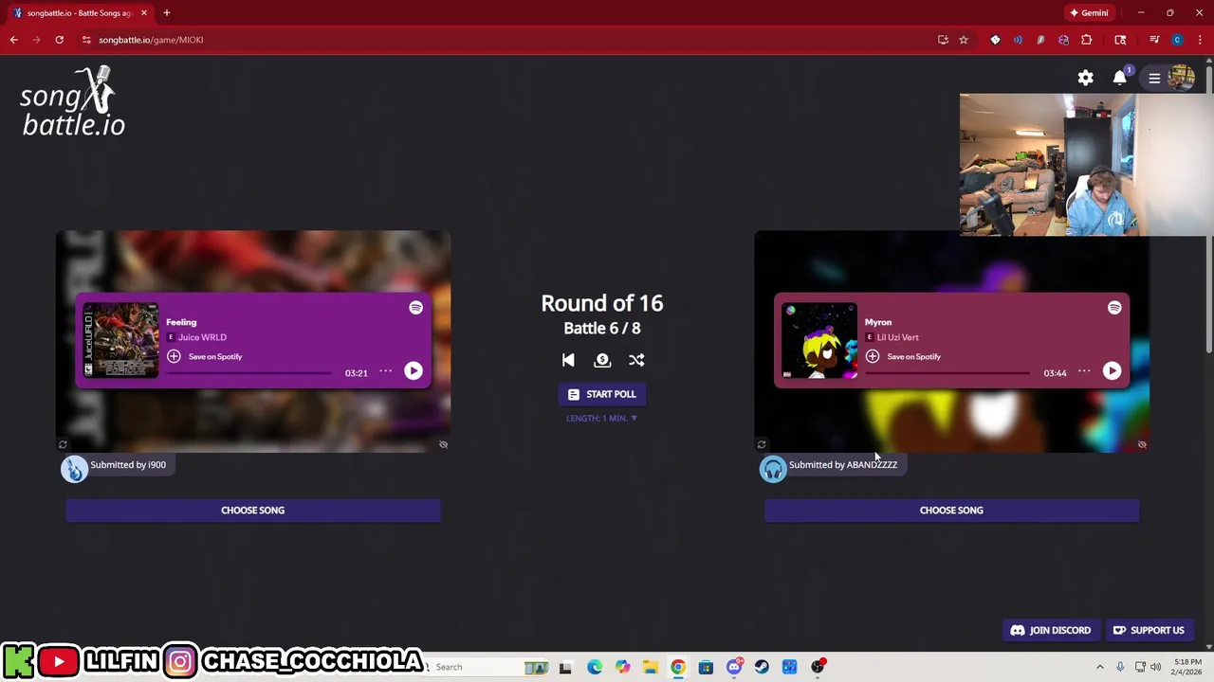This screenshot has width=1214, height=682.
Task: Open the Chrome Extensions puzzle icon
Action: click(1087, 40)
